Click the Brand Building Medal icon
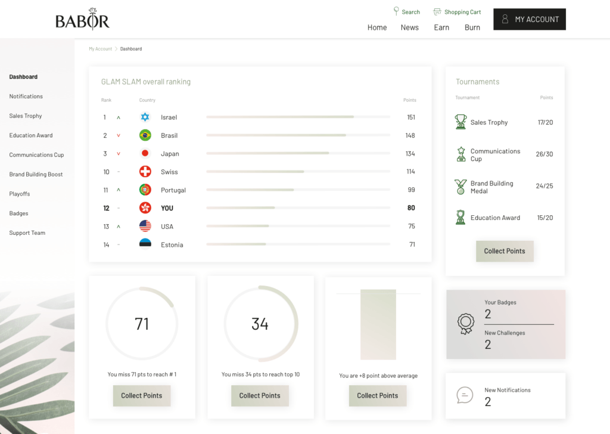Viewport: 610px width, 434px height. [x=460, y=187]
